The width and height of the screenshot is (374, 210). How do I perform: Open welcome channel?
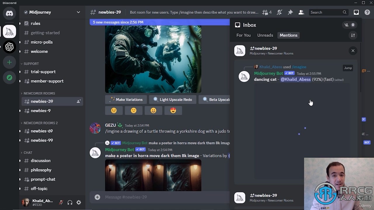click(52, 51)
